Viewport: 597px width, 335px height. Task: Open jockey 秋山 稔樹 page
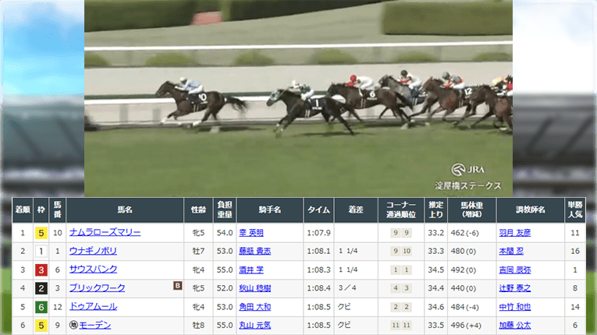click(254, 288)
